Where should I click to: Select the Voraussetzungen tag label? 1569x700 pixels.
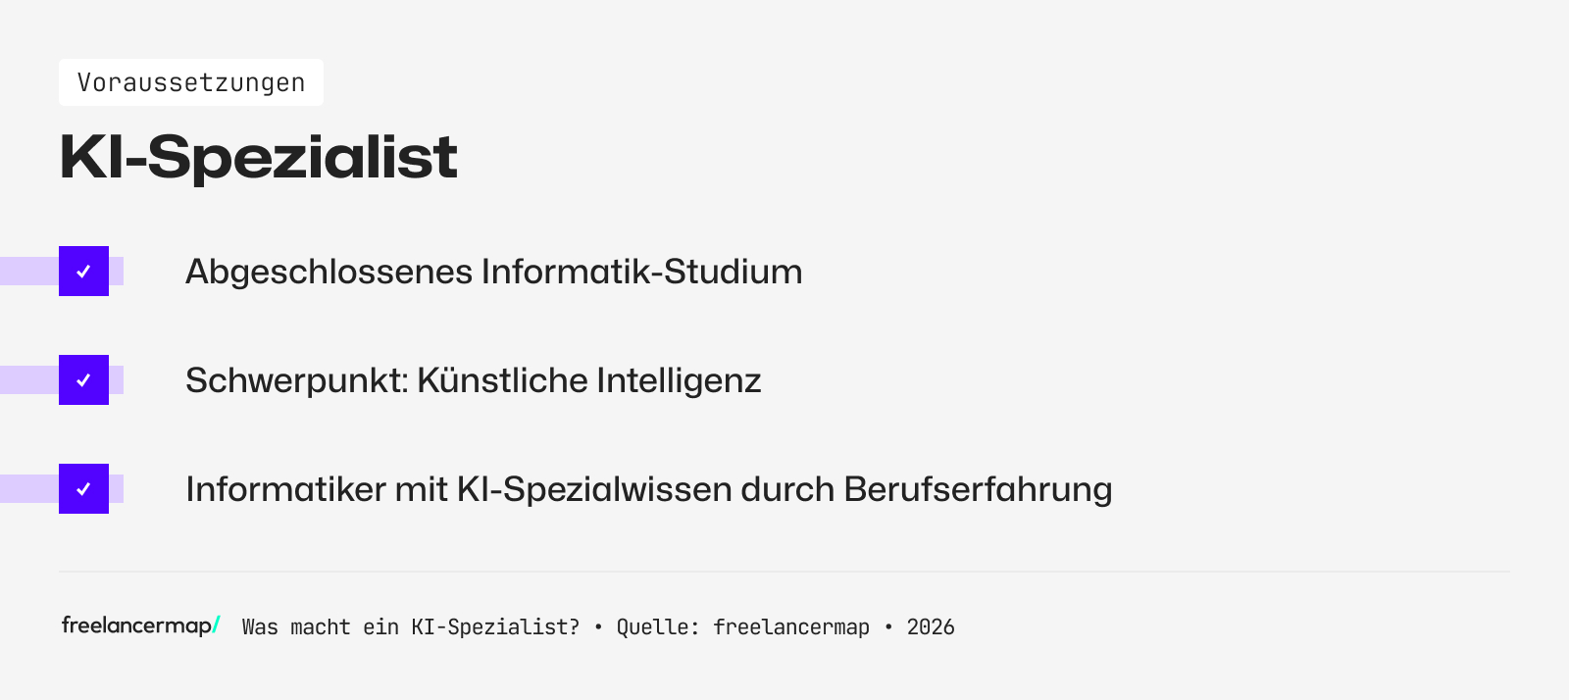(191, 82)
